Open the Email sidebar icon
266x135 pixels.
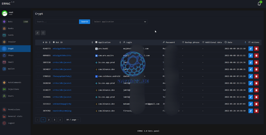(x=4, y=62)
